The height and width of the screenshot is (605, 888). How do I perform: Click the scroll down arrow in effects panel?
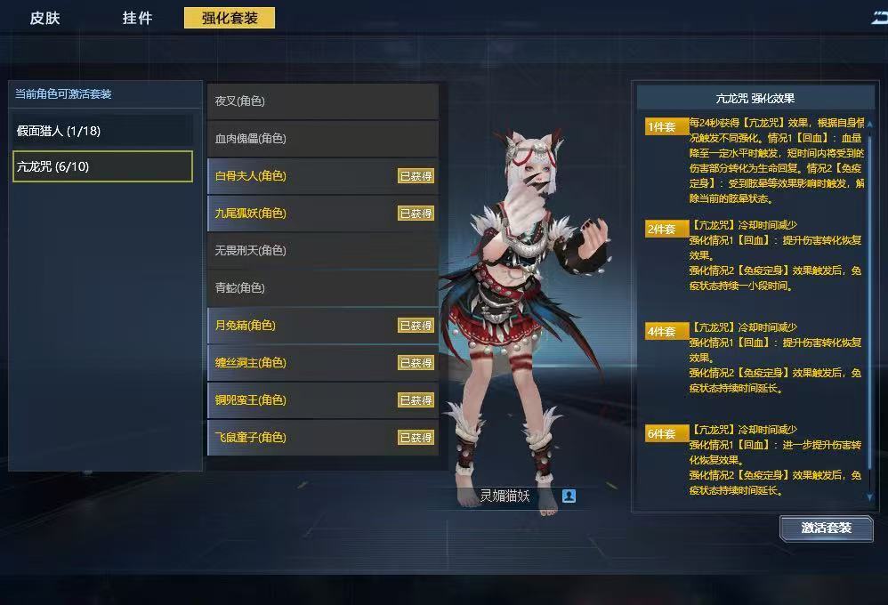click(x=869, y=496)
